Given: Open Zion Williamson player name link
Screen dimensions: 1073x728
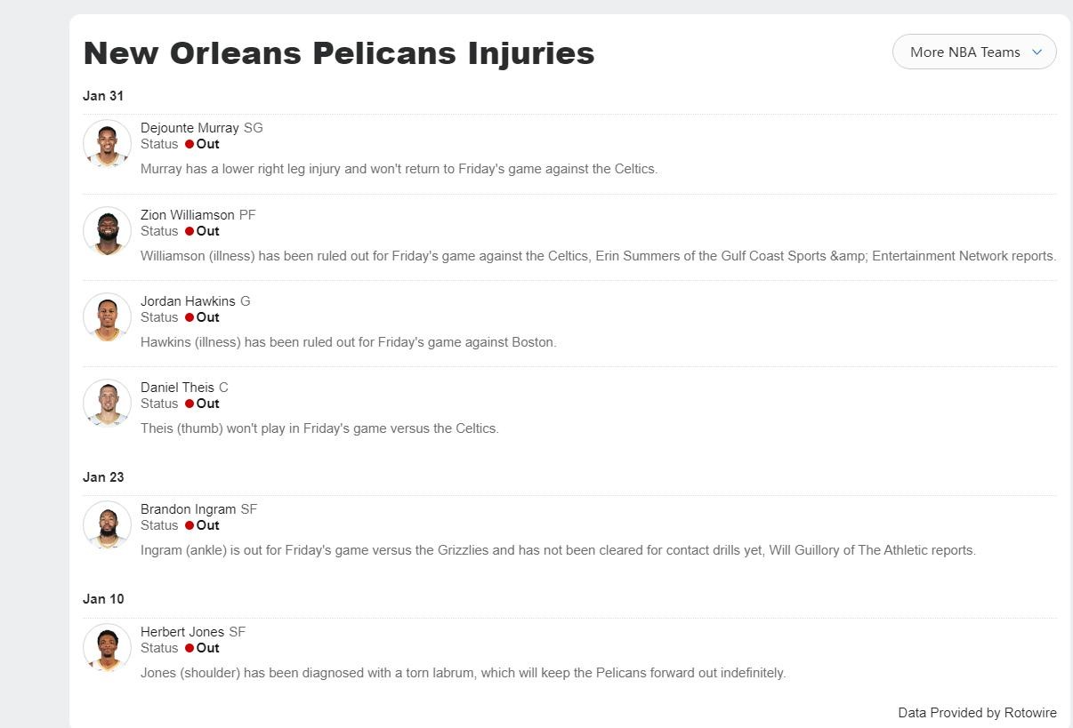Looking at the screenshot, I should [188, 215].
